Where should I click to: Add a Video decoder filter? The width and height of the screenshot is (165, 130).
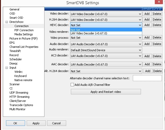click(147, 14)
